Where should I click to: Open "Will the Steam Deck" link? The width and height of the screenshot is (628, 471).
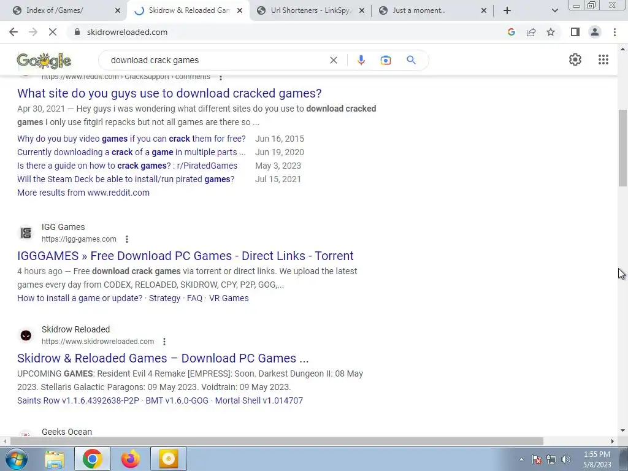tap(126, 179)
